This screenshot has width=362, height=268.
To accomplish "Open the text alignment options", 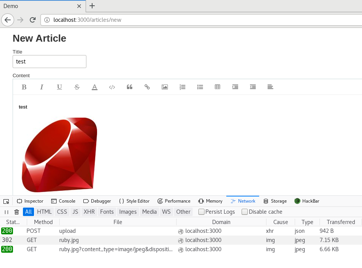I will 270,87.
